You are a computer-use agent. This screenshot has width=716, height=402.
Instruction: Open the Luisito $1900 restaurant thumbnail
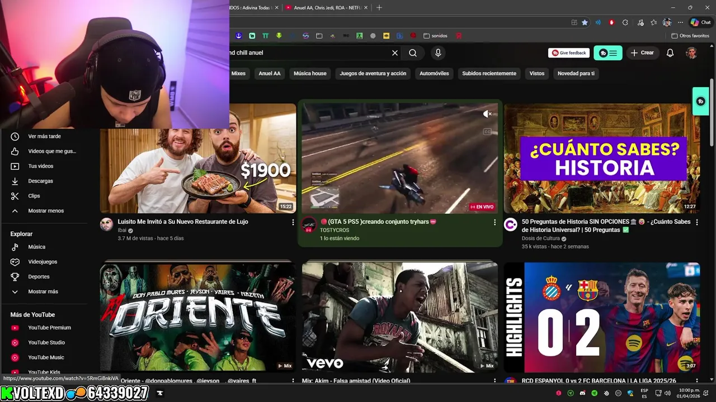pos(198,159)
